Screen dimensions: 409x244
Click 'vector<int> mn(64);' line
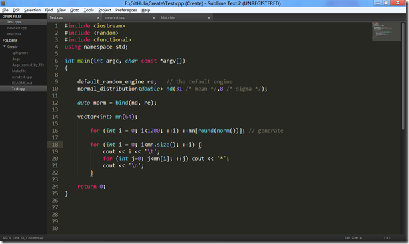click(107, 117)
